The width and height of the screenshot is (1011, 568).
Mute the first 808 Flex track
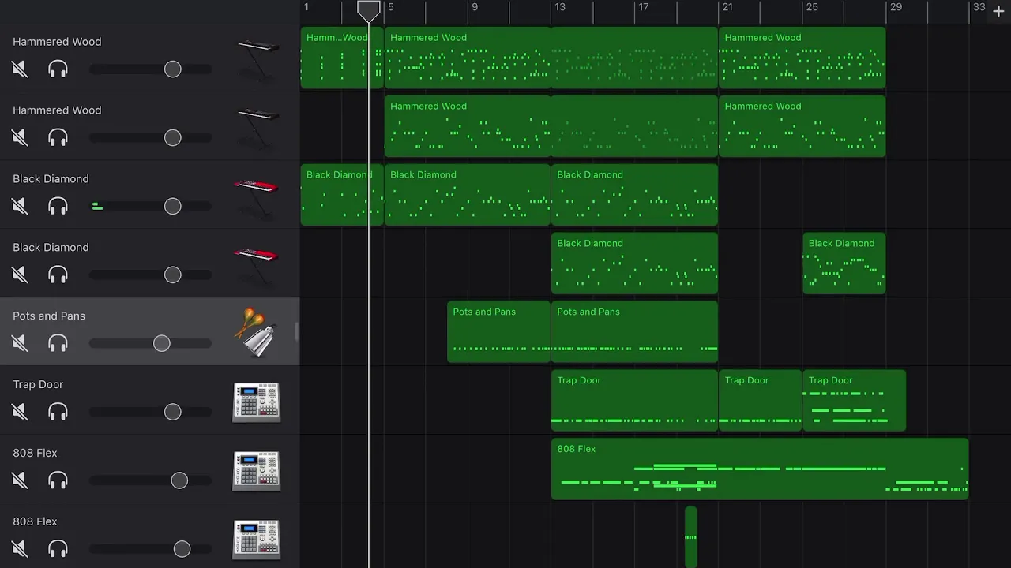click(21, 480)
